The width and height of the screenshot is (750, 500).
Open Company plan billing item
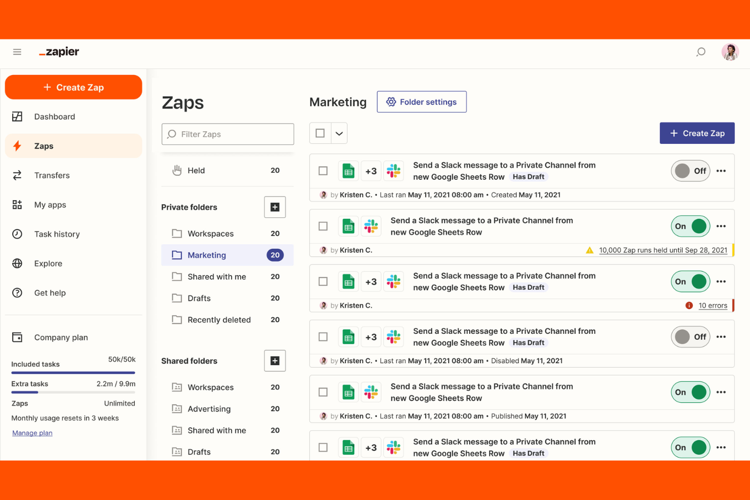(73, 337)
